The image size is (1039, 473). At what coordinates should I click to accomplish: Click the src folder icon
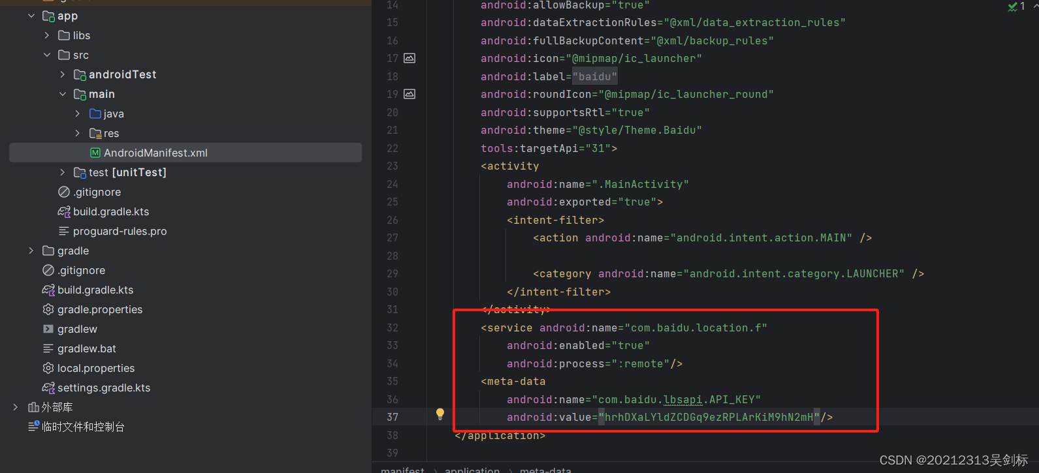pyautogui.click(x=64, y=55)
